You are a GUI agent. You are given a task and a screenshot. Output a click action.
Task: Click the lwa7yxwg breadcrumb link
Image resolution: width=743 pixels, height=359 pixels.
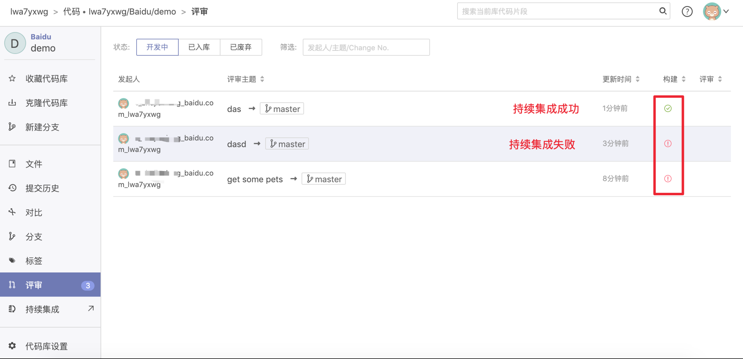pos(29,12)
